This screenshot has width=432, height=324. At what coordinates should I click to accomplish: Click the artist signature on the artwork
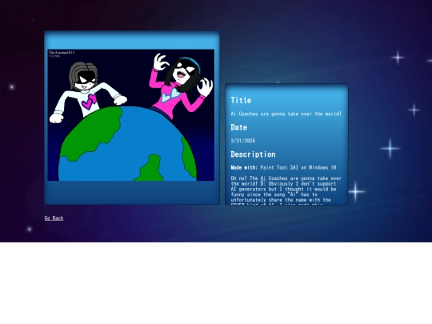62,52
